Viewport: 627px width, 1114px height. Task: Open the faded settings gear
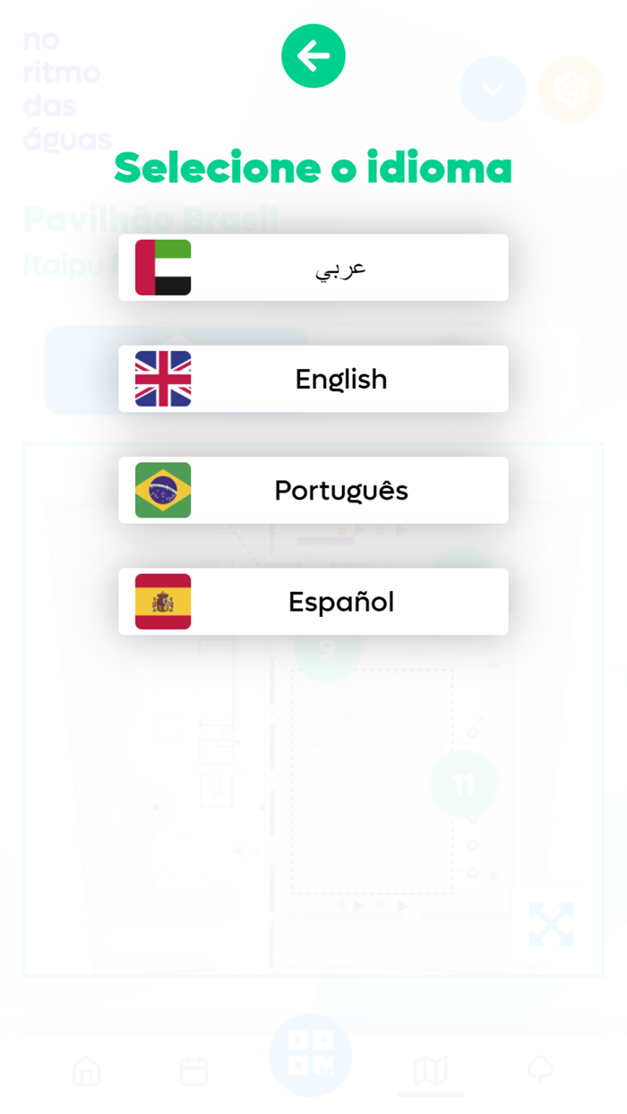[571, 90]
